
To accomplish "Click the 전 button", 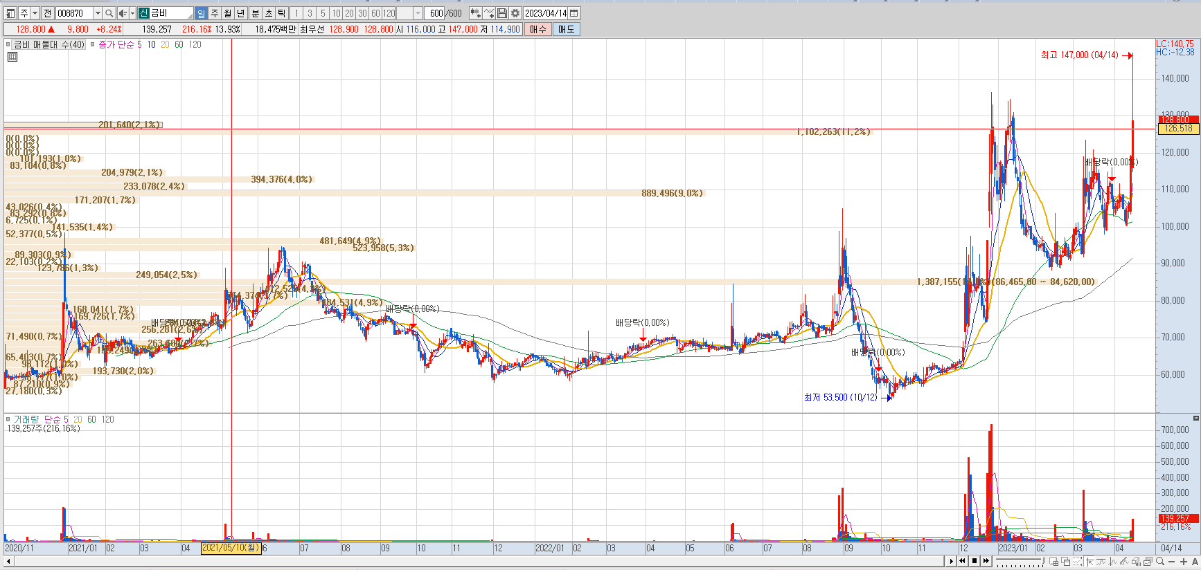I will click(x=47, y=13).
